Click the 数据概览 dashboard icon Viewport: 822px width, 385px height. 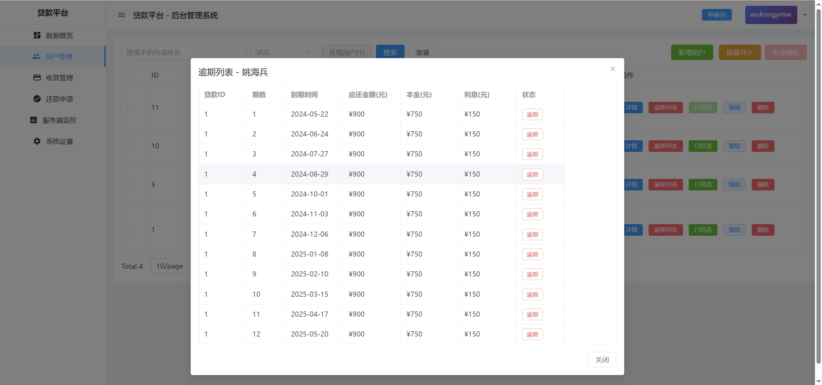(37, 35)
